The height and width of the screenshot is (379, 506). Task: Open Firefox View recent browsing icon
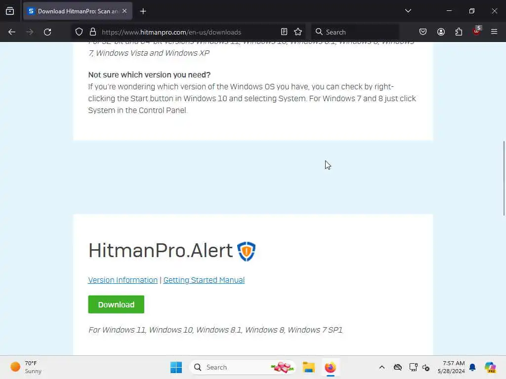point(10,11)
